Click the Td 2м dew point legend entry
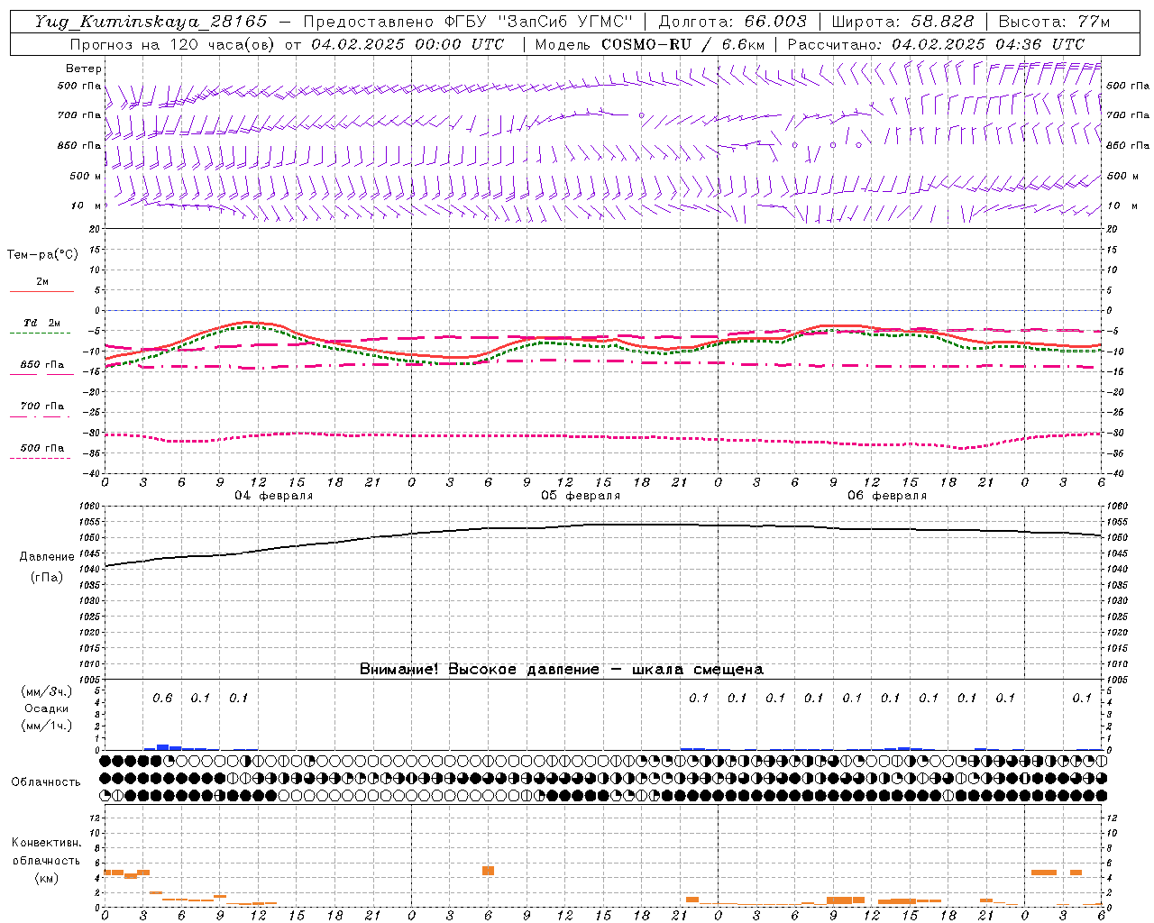Screen dimensions: 1154x923 41,323
